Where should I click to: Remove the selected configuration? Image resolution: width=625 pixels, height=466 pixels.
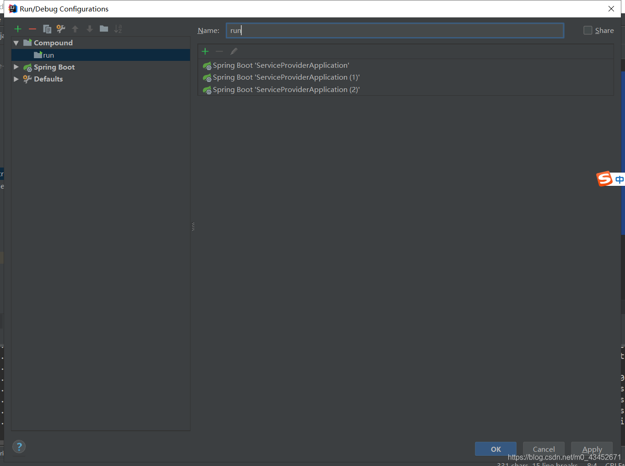click(x=33, y=29)
